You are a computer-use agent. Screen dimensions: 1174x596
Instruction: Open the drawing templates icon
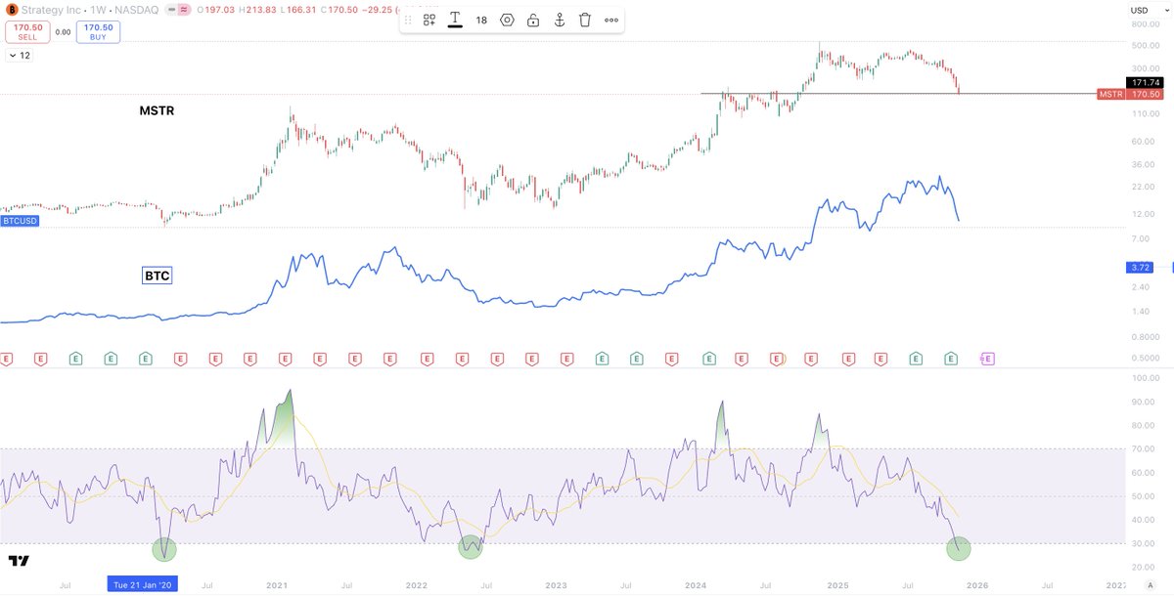point(429,20)
